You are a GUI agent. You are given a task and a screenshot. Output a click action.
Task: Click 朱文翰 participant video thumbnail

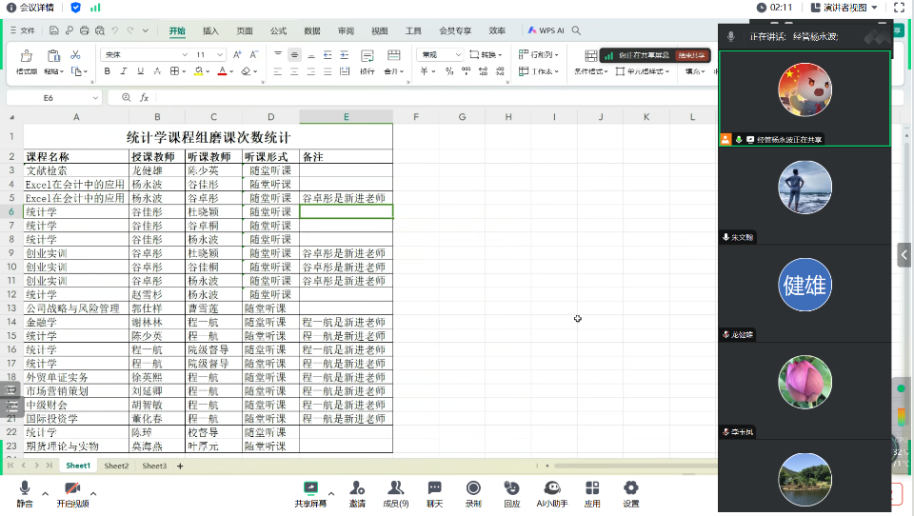[805, 189]
